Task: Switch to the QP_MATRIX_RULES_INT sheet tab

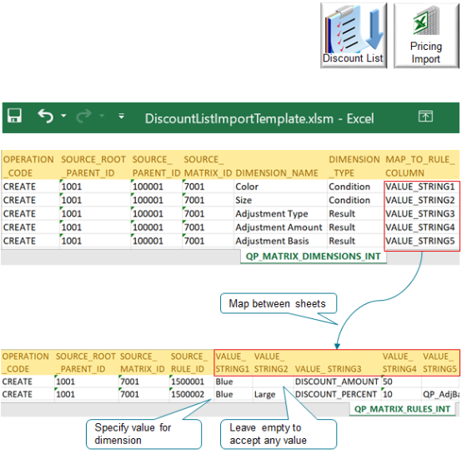Action: click(402, 409)
